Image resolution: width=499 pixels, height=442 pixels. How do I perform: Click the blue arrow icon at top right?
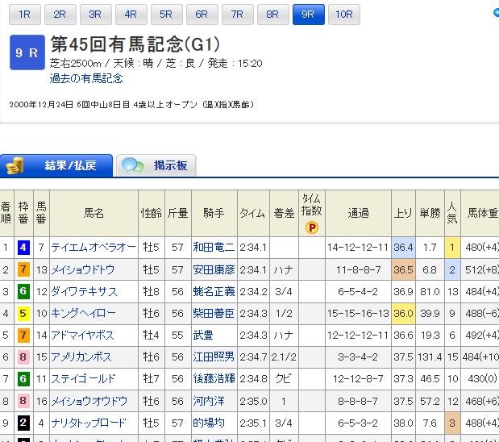tap(495, 14)
